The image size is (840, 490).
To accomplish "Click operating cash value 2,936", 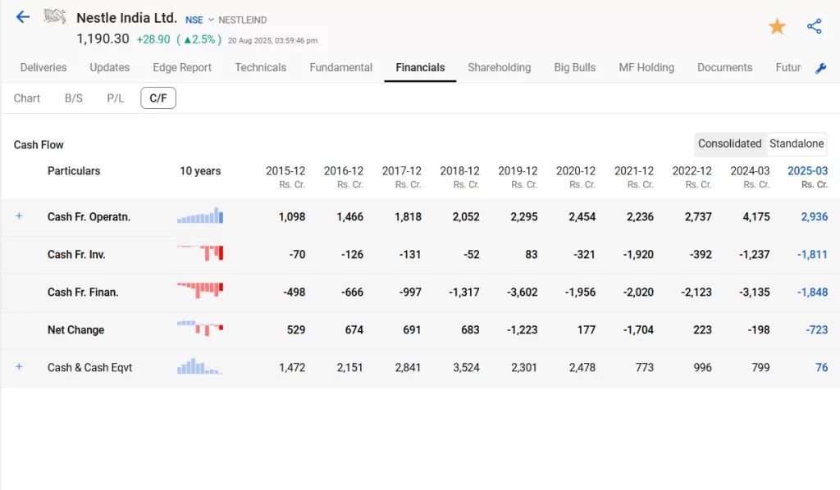I will point(815,216).
